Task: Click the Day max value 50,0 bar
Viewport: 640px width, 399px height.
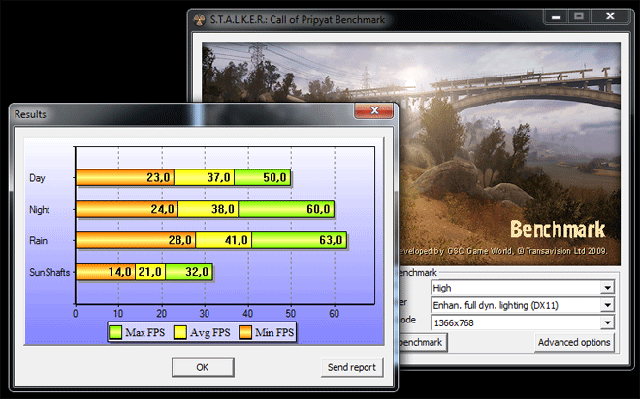Action: (263, 177)
